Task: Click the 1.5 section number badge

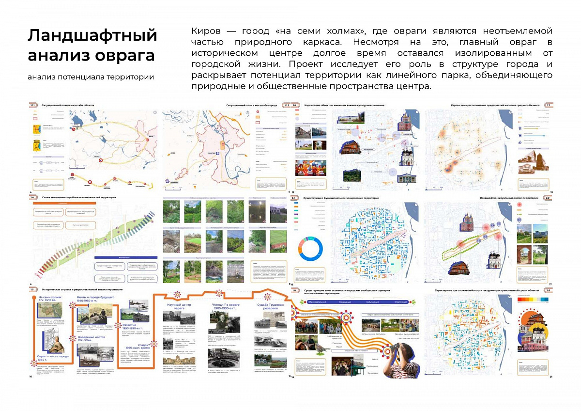Action: (x=33, y=289)
